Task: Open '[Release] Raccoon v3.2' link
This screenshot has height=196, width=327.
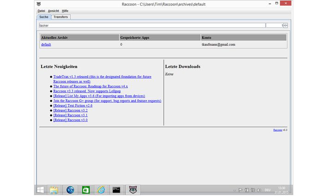Action: [71, 110]
